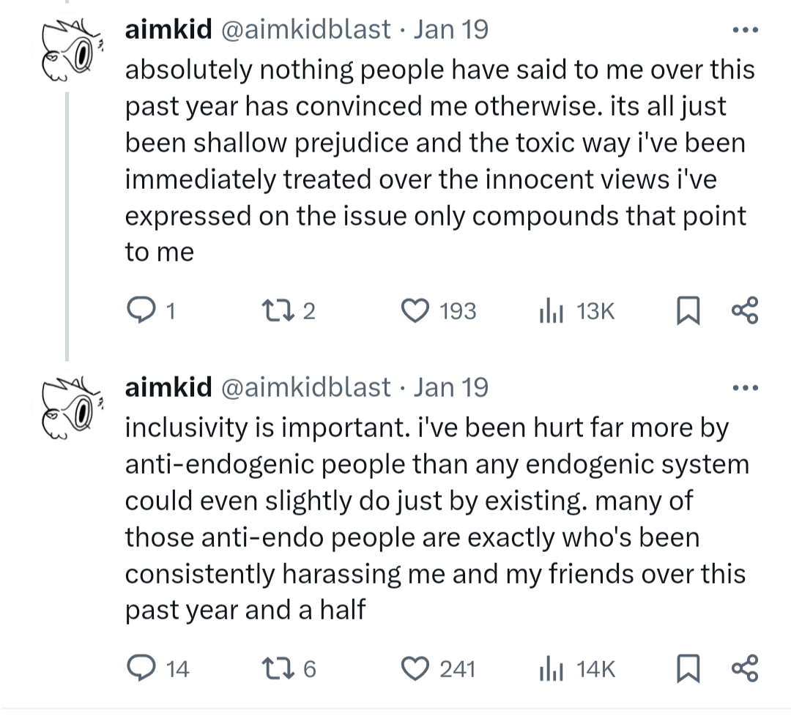Open replies on the tweet with 14 comments

tap(140, 668)
